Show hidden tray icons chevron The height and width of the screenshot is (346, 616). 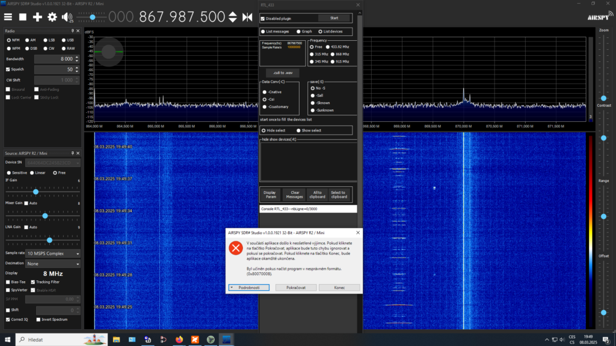coord(547,340)
